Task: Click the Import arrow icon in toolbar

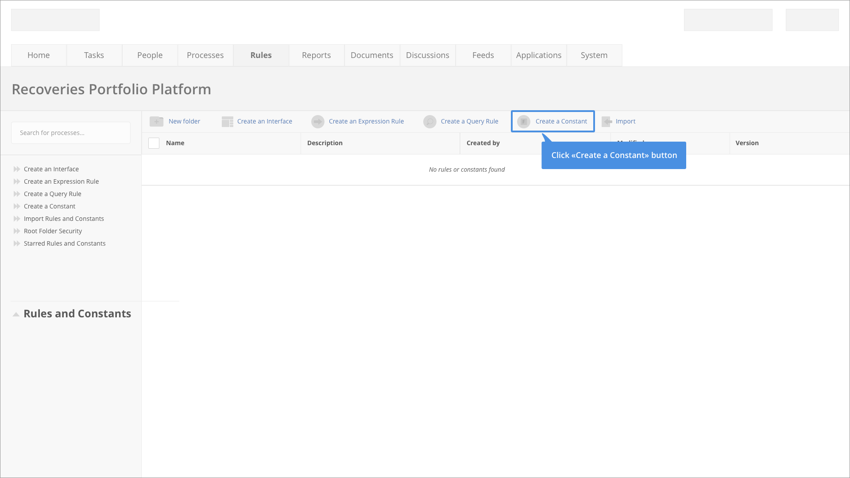Action: pos(607,122)
